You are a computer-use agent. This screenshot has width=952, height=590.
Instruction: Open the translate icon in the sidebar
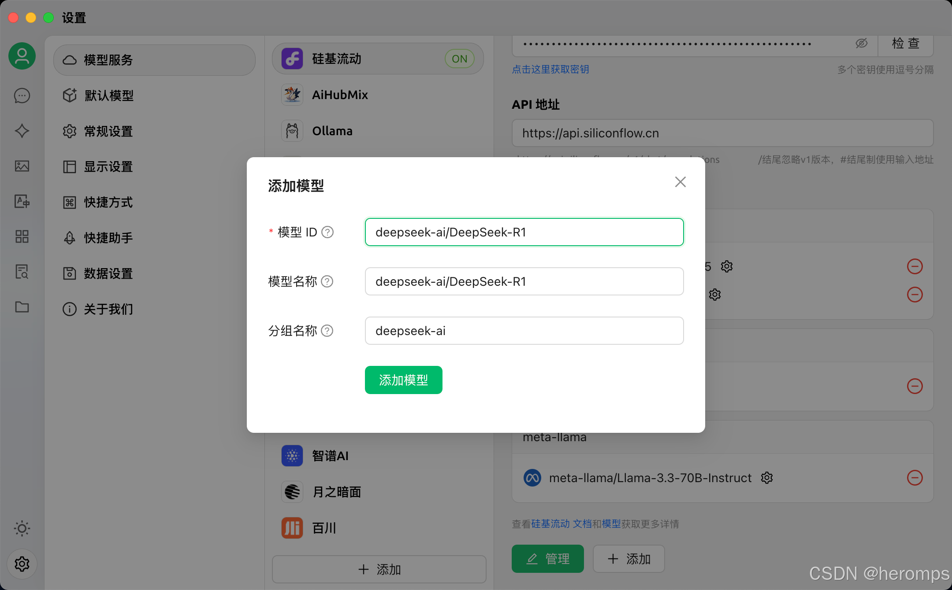tap(22, 201)
